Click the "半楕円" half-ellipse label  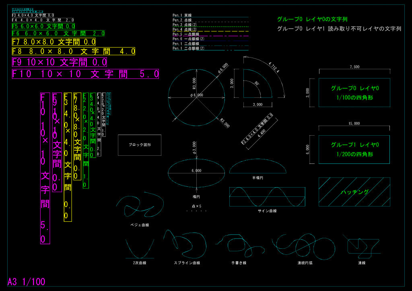(x=257, y=177)
